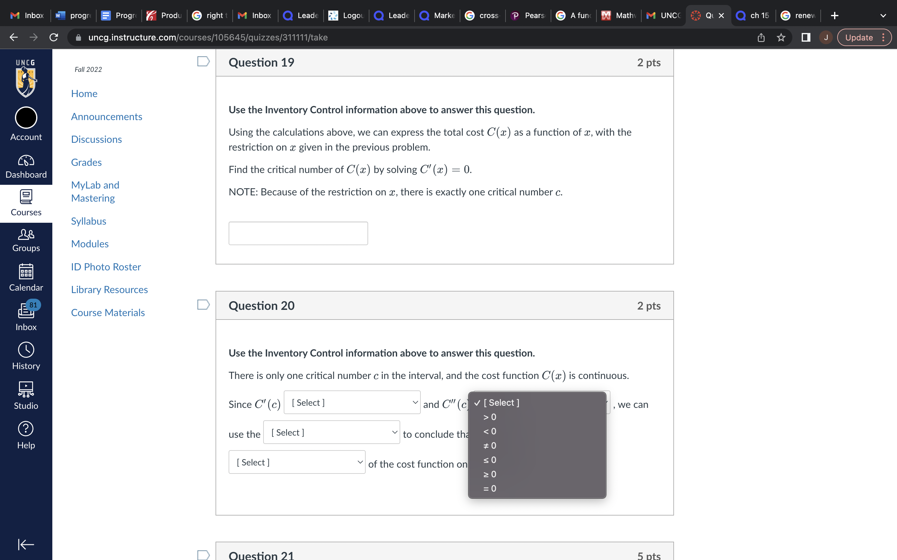Go to Modules page link

pos(90,244)
